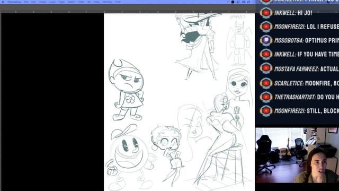Click YouTube badge beside SCARLETICE: MOONFIRE message
This screenshot has height=191, width=339.
click(x=266, y=83)
